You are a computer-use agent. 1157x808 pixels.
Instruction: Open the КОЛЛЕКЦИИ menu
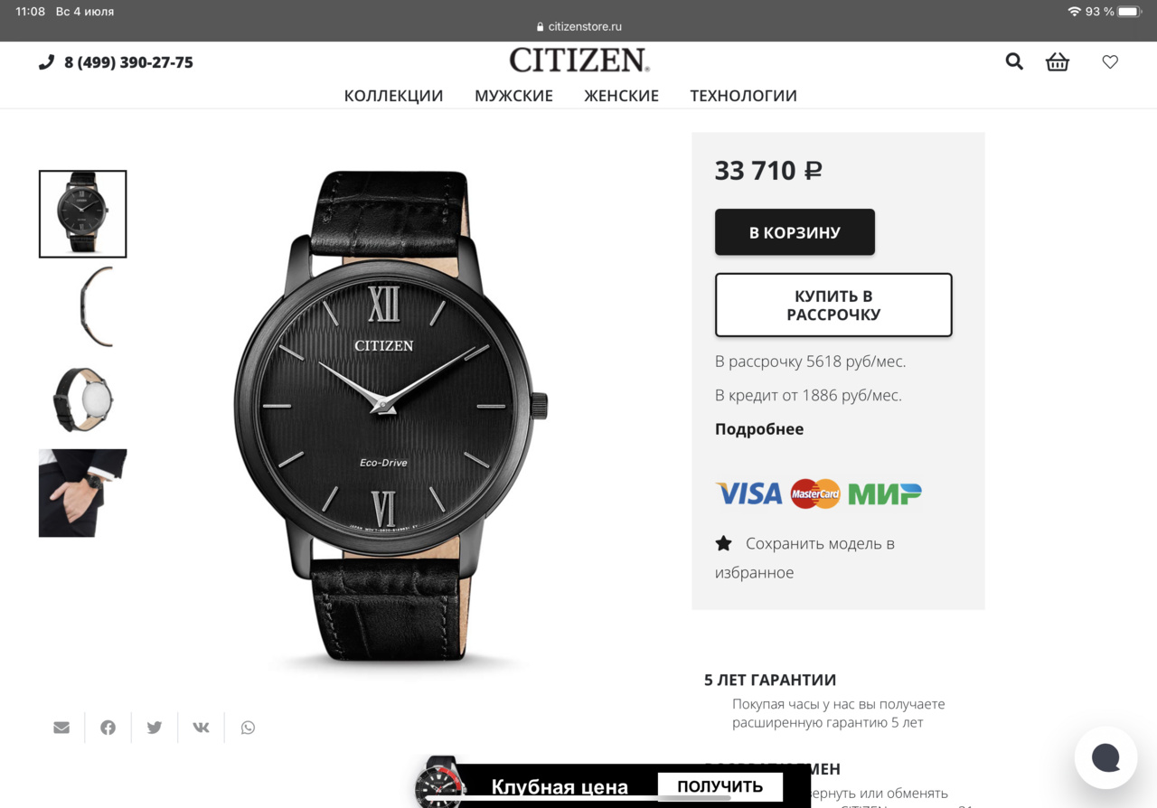pos(393,96)
